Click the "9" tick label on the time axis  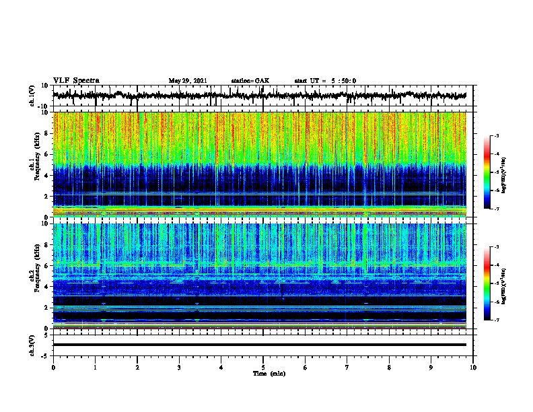pos(431,368)
